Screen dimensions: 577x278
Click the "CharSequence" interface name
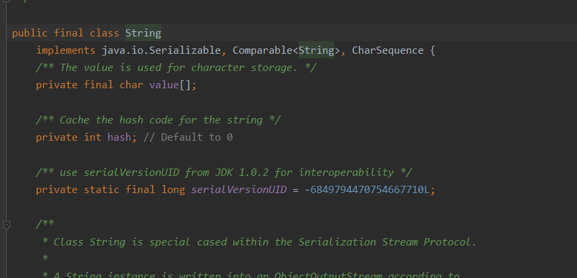387,50
